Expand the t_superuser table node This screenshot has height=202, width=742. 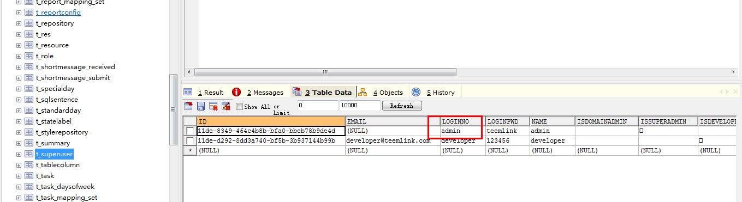click(x=19, y=154)
